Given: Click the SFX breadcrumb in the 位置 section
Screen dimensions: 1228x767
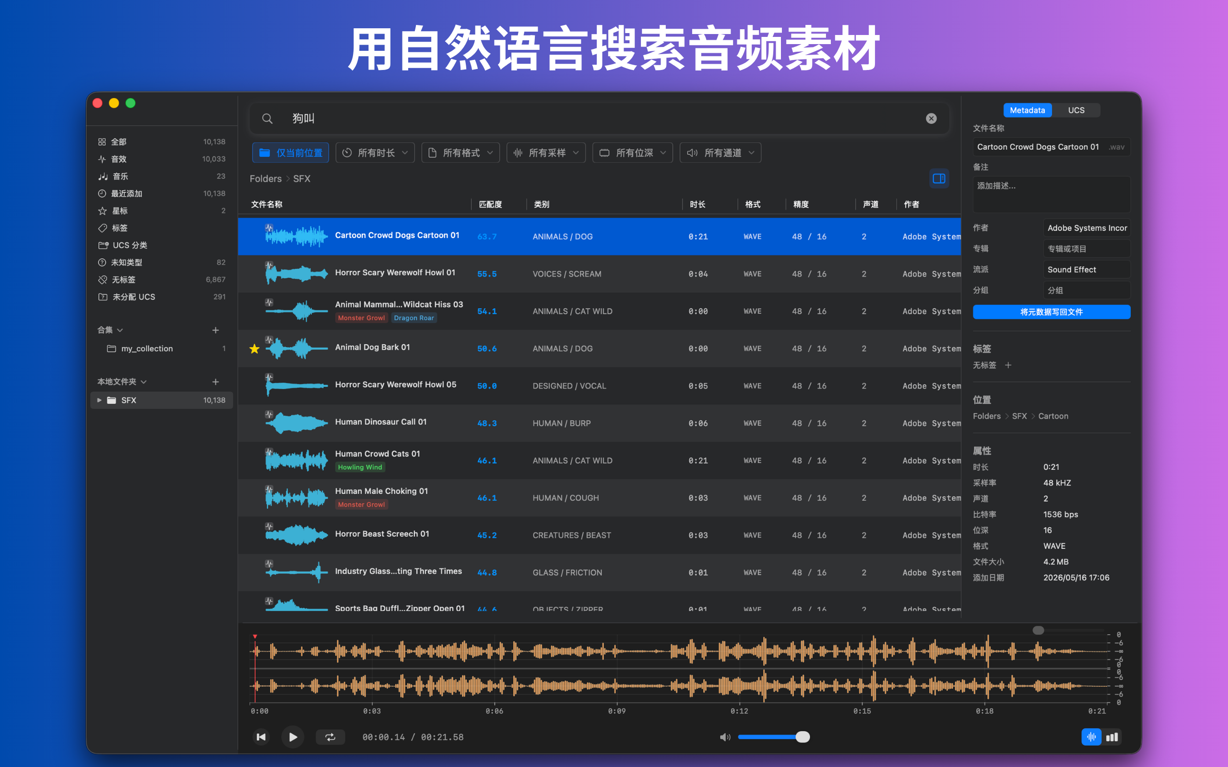Looking at the screenshot, I should coord(1019,417).
